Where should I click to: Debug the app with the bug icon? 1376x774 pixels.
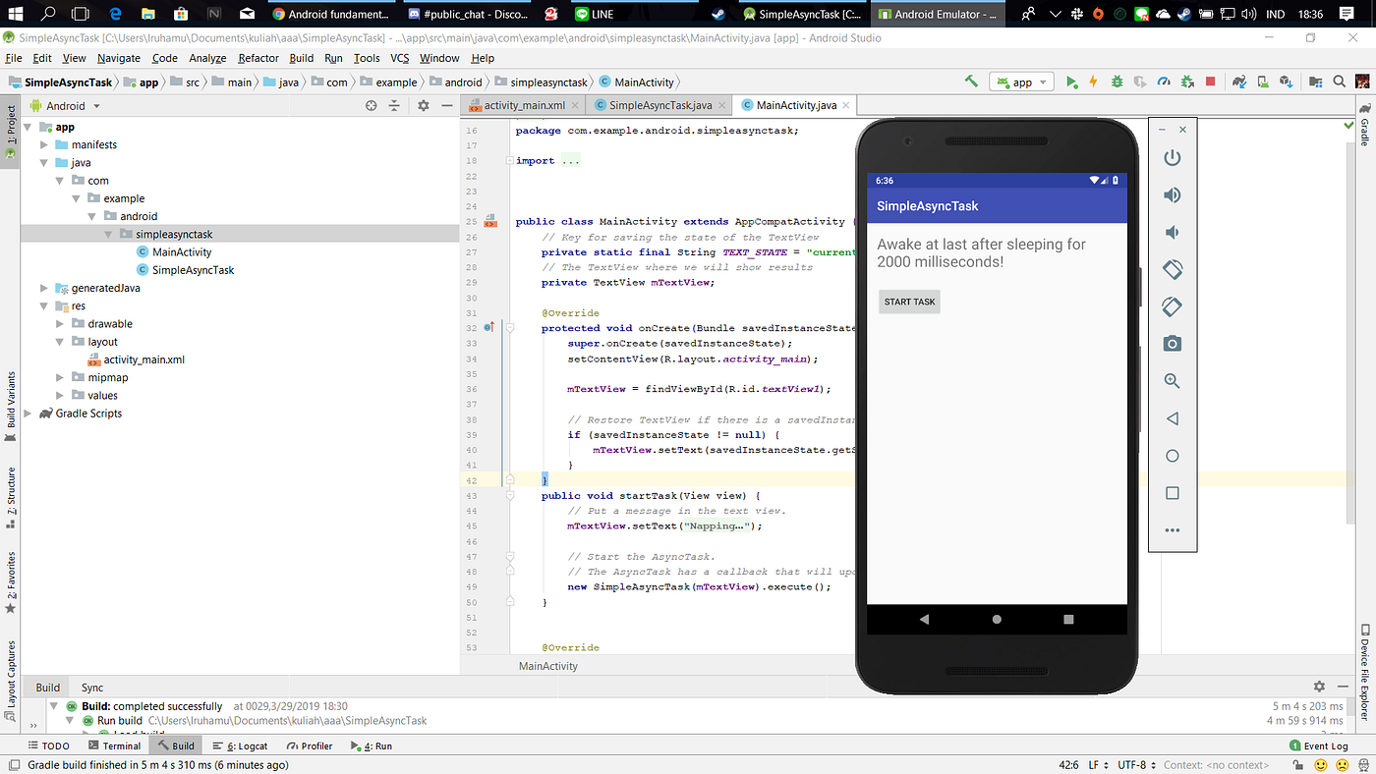[x=1116, y=82]
